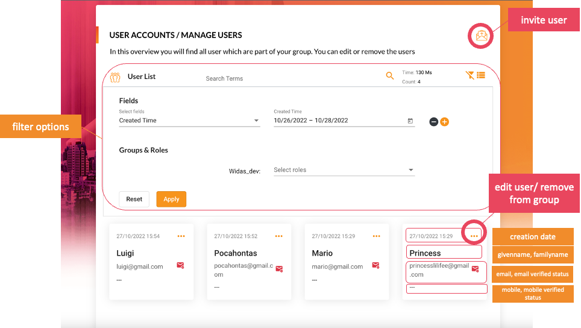Click the invite user envelope icon
581x328 pixels.
pyautogui.click(x=481, y=36)
